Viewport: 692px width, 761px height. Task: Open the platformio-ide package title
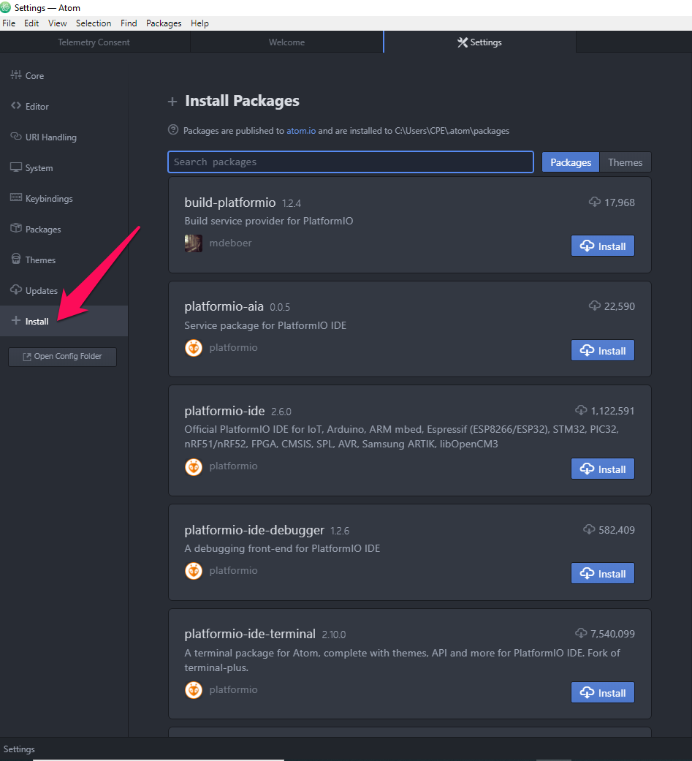pos(224,411)
